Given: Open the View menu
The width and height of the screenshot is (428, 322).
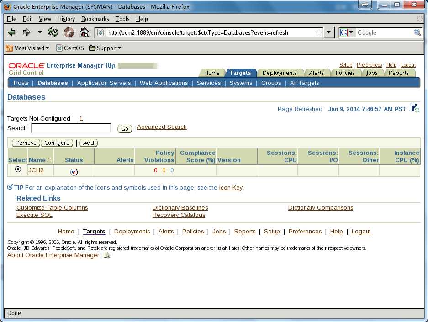Looking at the screenshot, I should coord(45,19).
